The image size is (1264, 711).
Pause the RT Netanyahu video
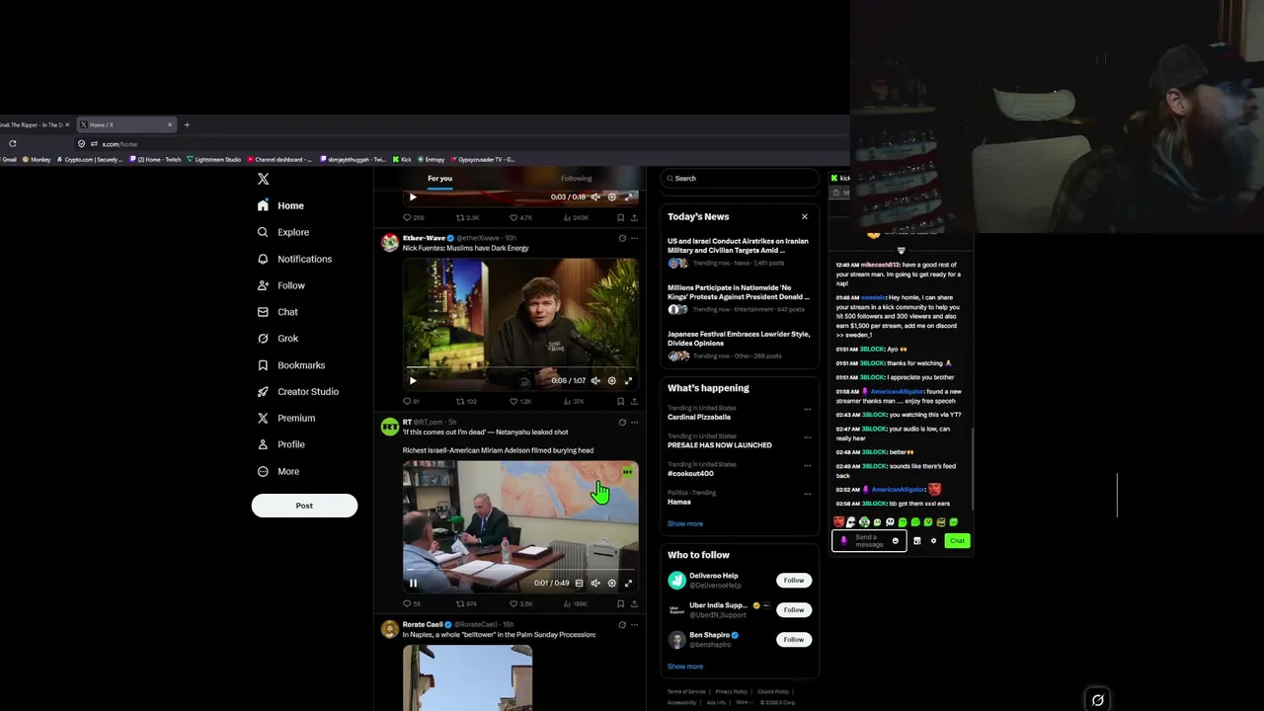(x=413, y=583)
